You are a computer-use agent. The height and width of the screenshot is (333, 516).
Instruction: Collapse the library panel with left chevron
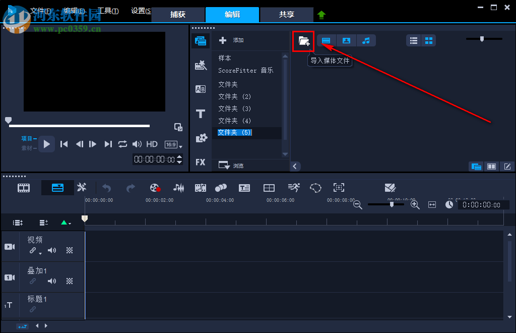(295, 166)
